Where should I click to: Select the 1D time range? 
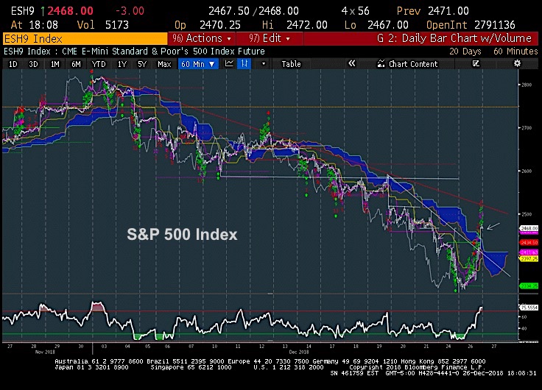pos(13,64)
